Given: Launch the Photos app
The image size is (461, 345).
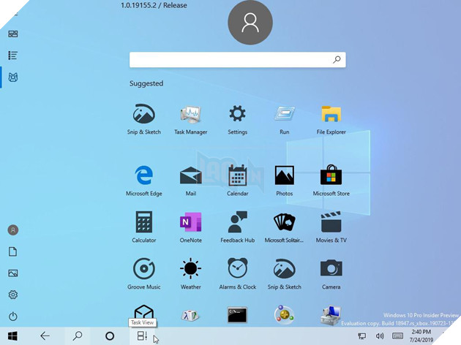Looking at the screenshot, I should click(285, 181).
